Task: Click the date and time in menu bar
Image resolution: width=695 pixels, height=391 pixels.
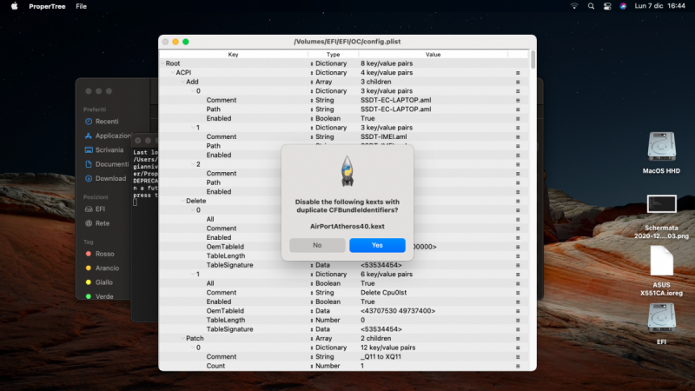Action: [x=659, y=6]
